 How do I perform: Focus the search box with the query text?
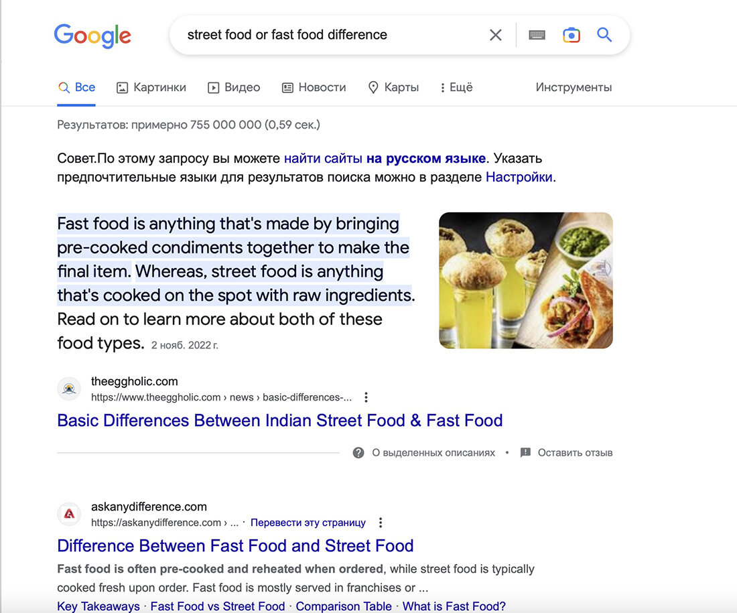coord(329,35)
